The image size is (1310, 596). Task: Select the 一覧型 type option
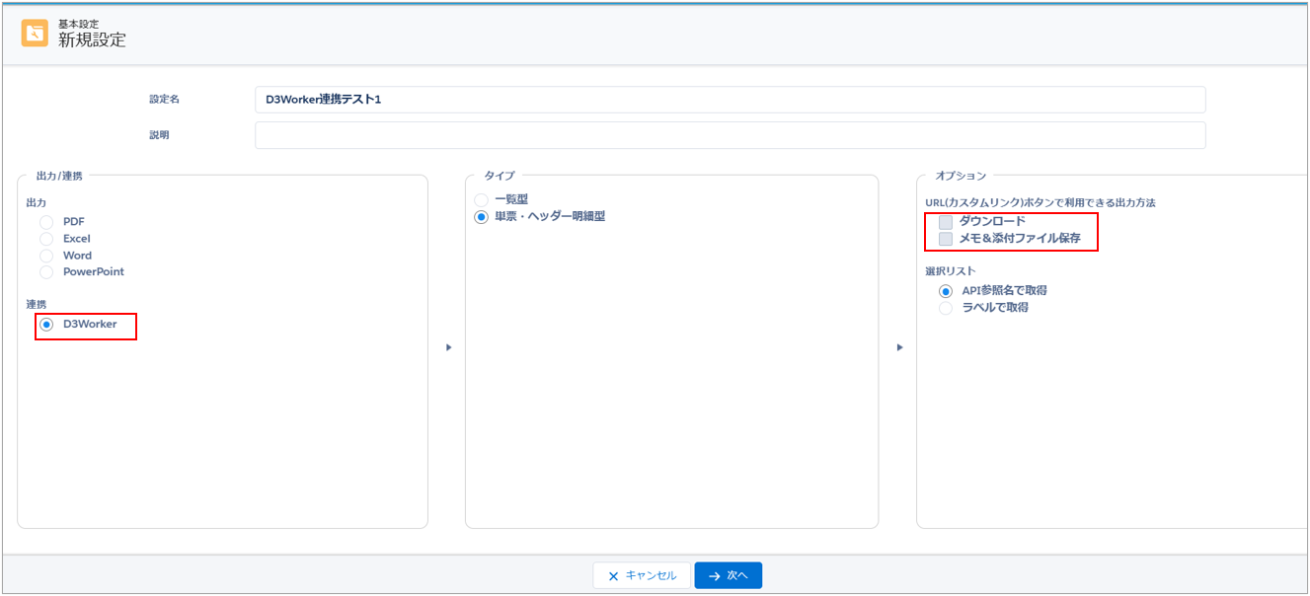tap(482, 199)
